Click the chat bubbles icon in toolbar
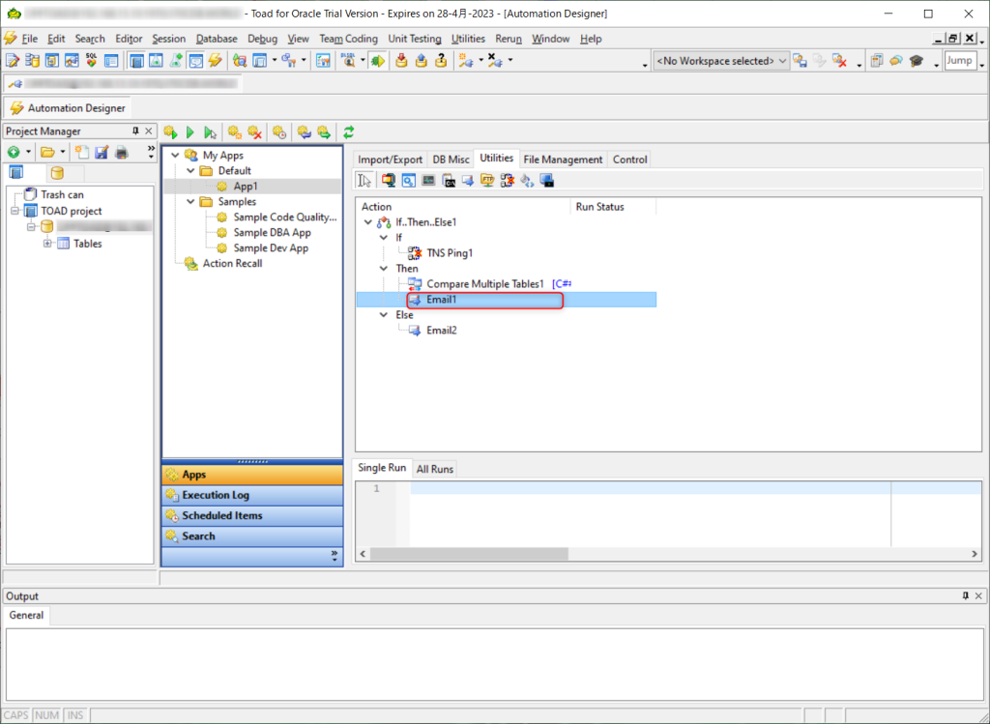Screen dimensions: 990x724 tap(896, 61)
